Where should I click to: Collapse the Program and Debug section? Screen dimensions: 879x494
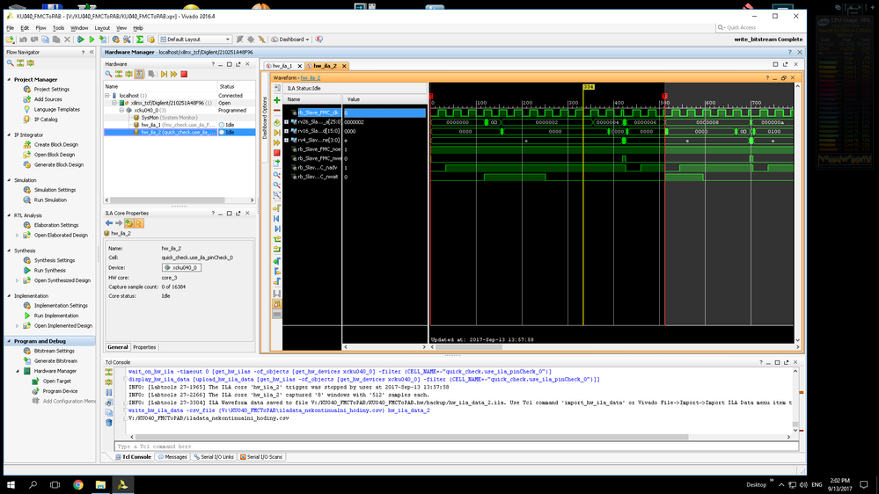(9, 341)
